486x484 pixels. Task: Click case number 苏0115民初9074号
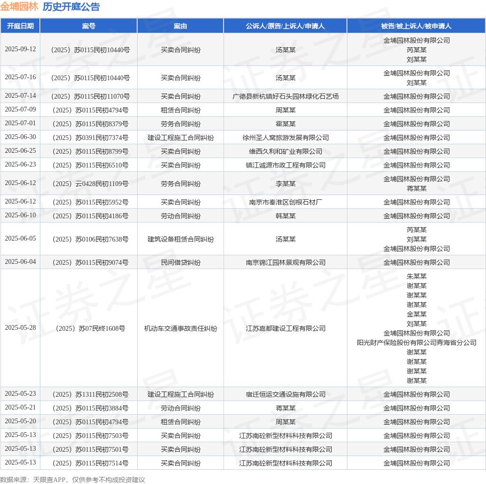(x=90, y=262)
